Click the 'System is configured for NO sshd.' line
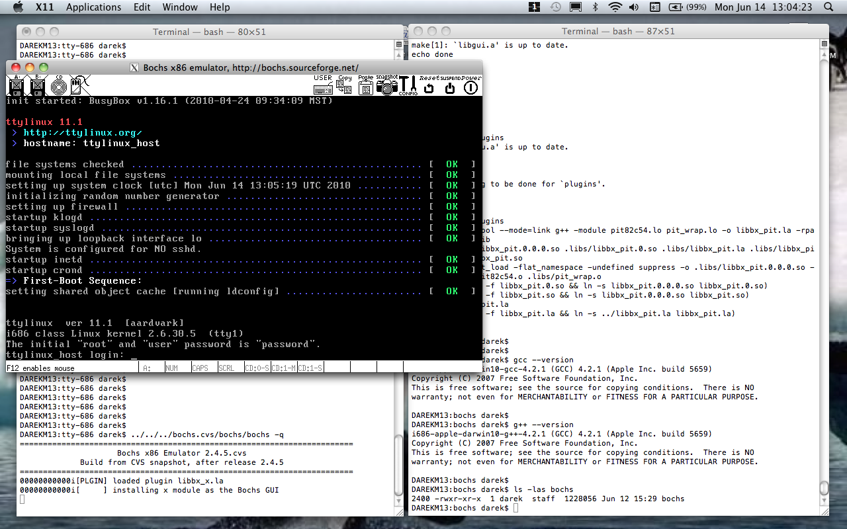 [x=103, y=249]
